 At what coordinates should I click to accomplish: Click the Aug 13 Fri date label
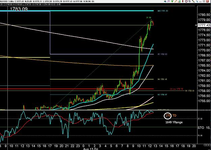pos(90,149)
